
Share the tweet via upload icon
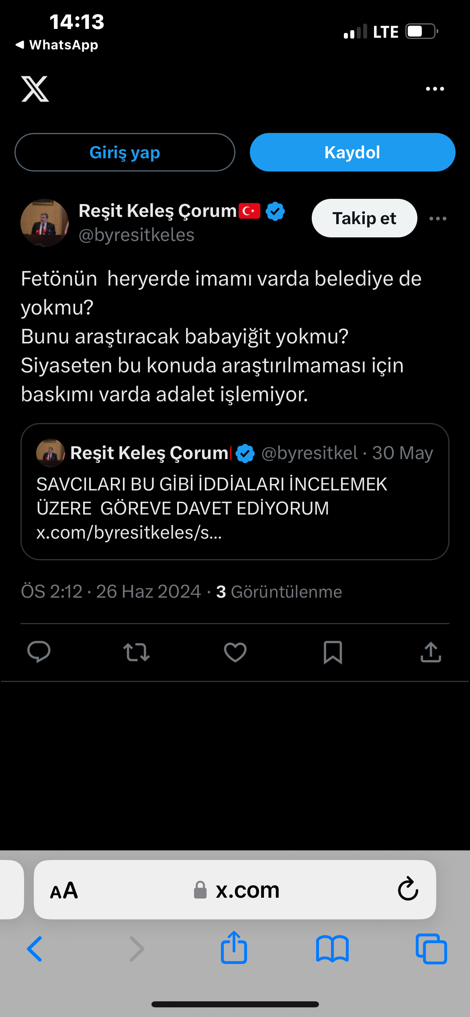(x=431, y=651)
